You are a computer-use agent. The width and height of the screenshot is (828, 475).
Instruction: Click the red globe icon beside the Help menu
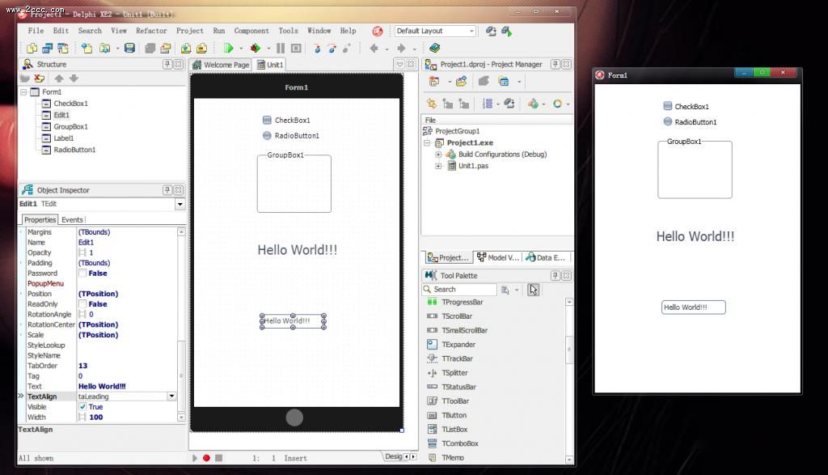(378, 32)
